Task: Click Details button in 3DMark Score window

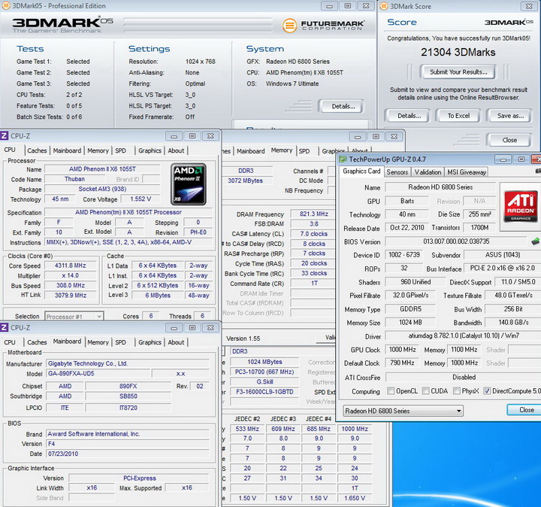Action: [409, 116]
